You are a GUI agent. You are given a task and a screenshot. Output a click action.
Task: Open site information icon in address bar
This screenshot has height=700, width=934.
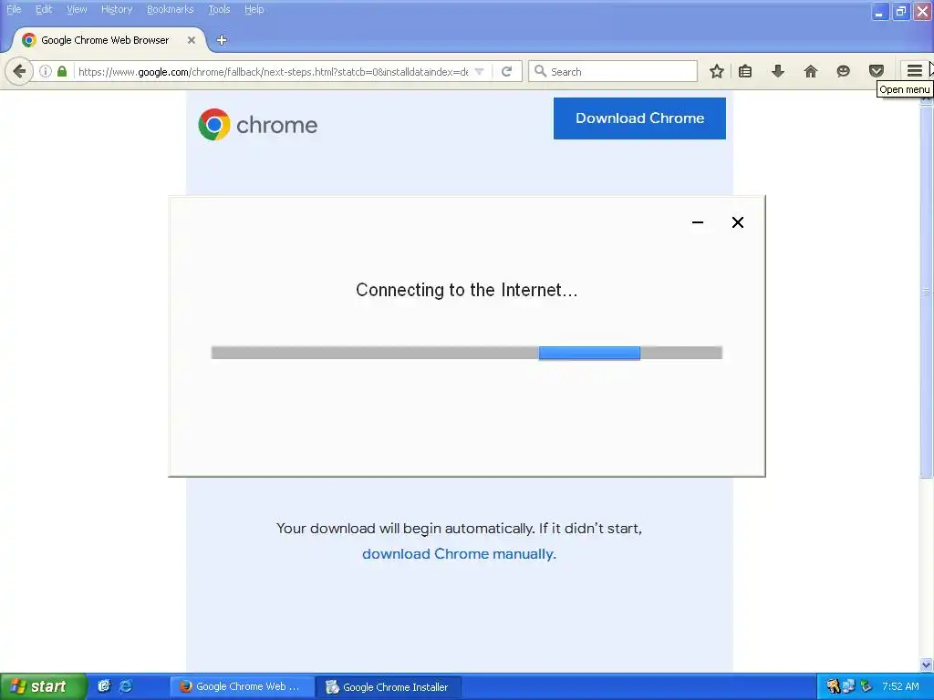[x=46, y=71]
